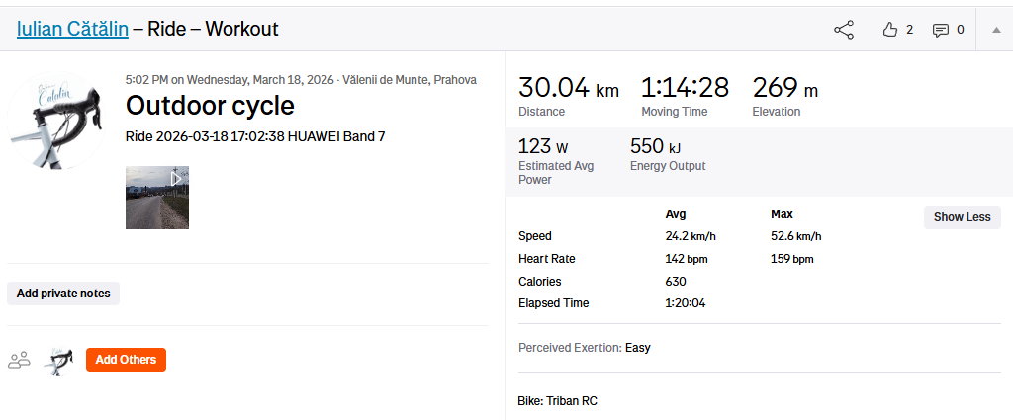
Task: Click Add private notes button
Action: tap(63, 294)
